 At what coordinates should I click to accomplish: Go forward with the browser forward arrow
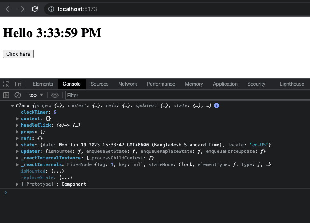point(22,9)
